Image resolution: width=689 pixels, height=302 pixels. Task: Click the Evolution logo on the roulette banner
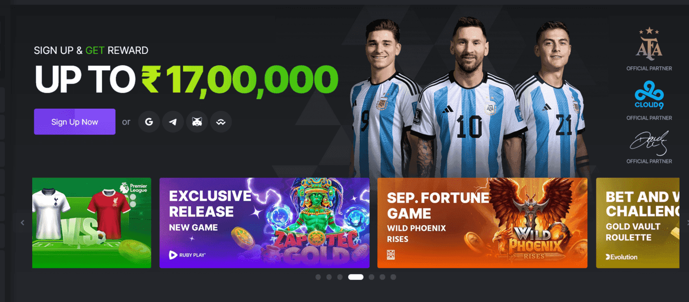click(x=622, y=257)
